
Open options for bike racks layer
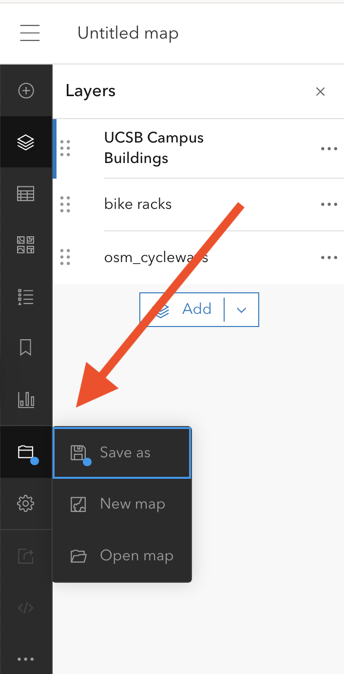click(x=329, y=204)
